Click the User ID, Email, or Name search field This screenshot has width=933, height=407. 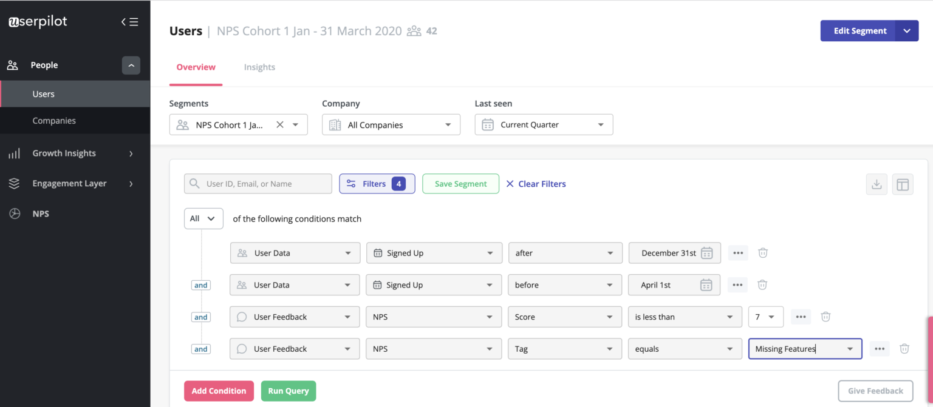click(258, 183)
